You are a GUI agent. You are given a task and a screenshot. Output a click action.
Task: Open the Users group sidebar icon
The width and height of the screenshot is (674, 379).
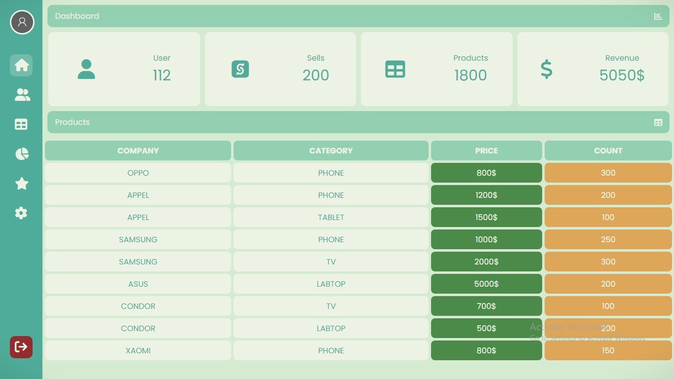22,95
